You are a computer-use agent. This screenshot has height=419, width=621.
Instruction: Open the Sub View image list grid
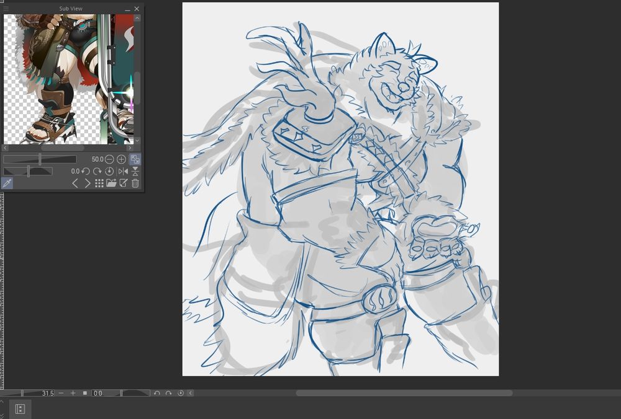pyautogui.click(x=99, y=183)
